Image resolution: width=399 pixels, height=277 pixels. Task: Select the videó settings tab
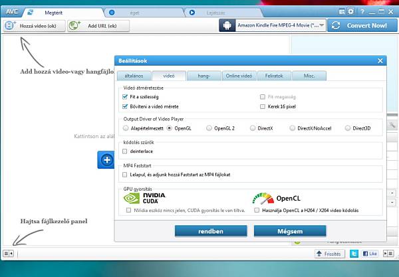169,76
